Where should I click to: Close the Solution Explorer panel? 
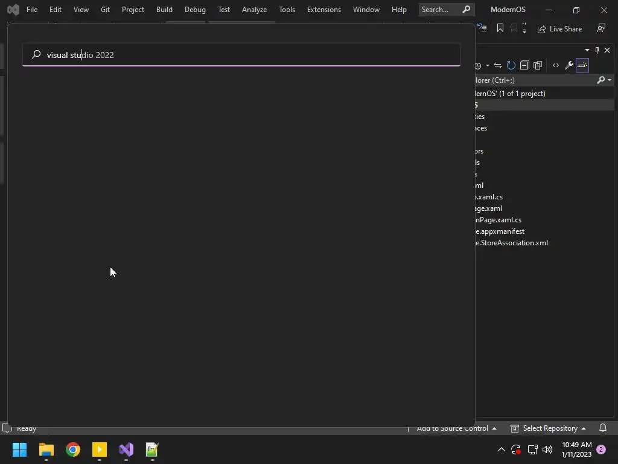pyautogui.click(x=607, y=50)
